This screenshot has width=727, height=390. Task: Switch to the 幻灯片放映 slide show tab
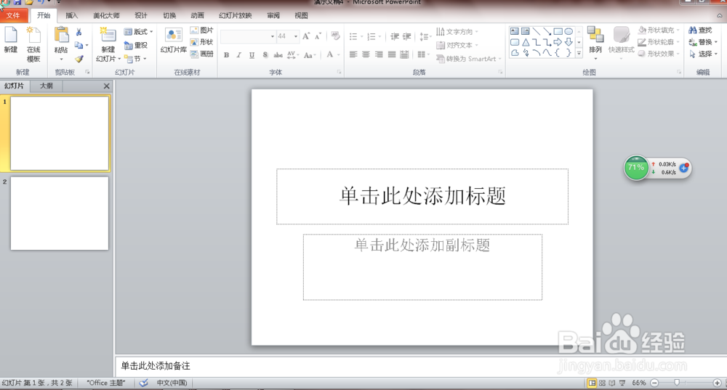click(235, 16)
